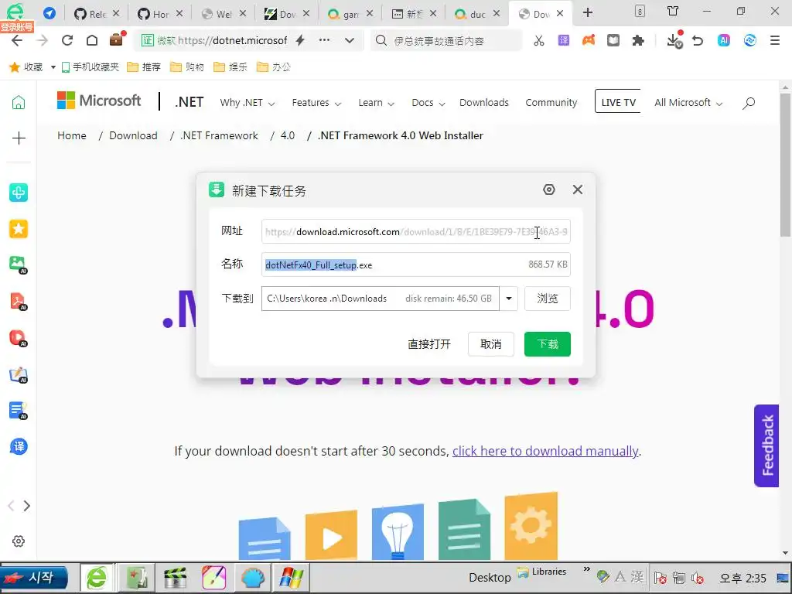Open the 娱乐 bookmark folder
Screen dimensions: 792x594
(x=230, y=67)
